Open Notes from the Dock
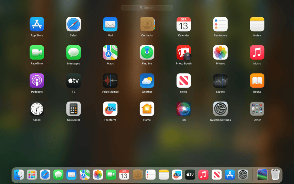Viewport: 294px width, 184px height. (164, 174)
